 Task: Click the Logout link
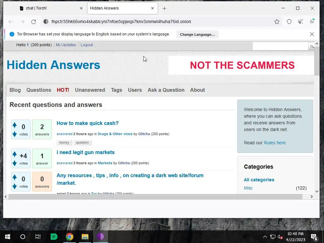pyautogui.click(x=87, y=45)
